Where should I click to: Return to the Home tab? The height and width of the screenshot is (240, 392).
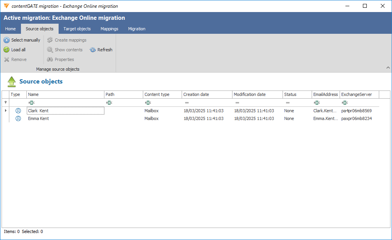(x=10, y=29)
